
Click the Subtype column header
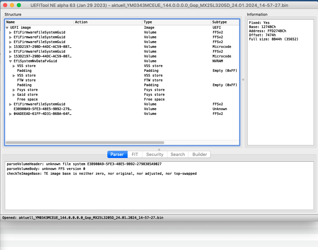click(225, 22)
